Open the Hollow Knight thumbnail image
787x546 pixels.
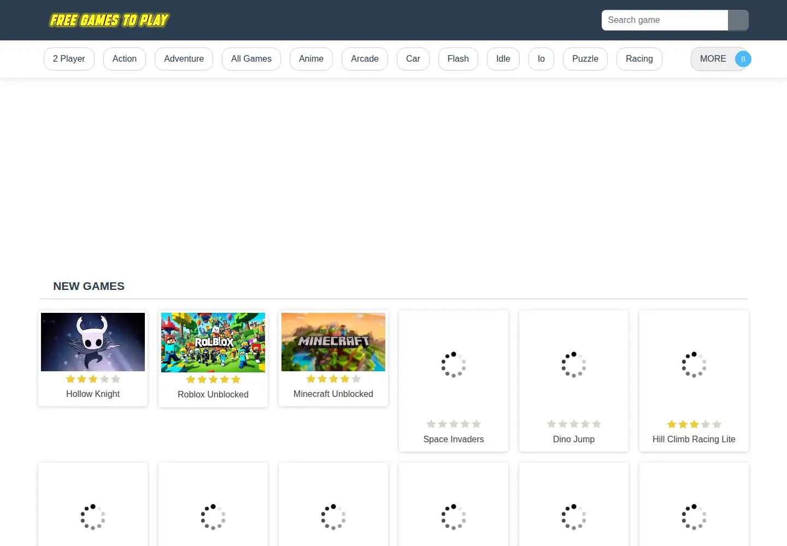[93, 342]
